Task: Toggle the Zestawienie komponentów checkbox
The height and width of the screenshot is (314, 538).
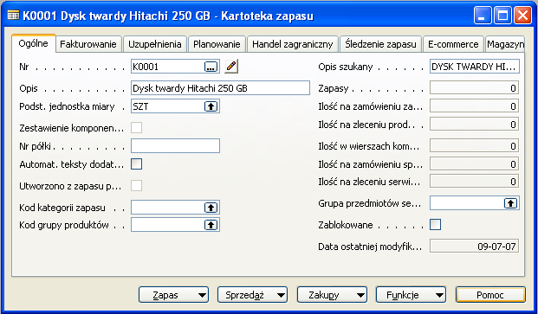Action: [x=136, y=128]
